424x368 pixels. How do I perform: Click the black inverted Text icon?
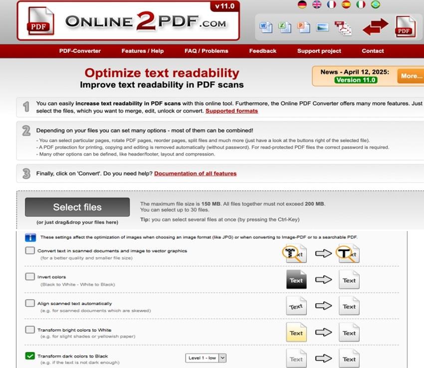pyautogui.click(x=296, y=279)
